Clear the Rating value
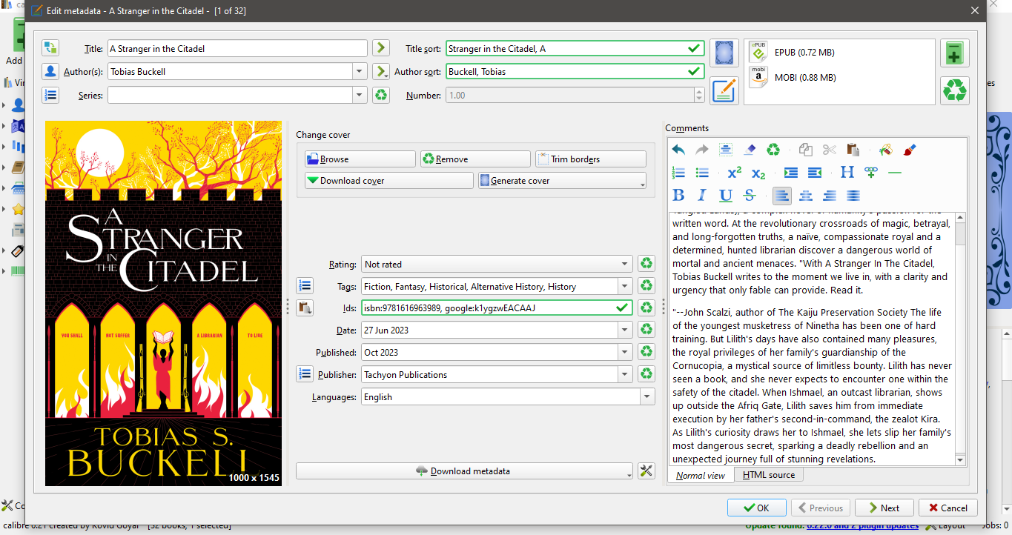The height and width of the screenshot is (535, 1012). point(646,264)
